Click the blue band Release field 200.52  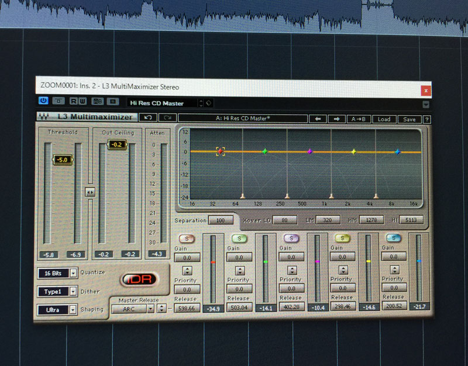point(394,305)
